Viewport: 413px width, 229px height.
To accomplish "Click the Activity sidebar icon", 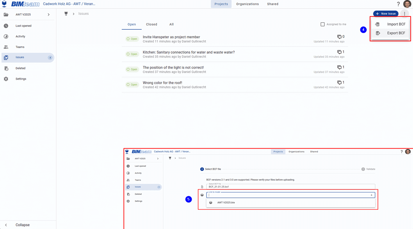I will 6,36.
